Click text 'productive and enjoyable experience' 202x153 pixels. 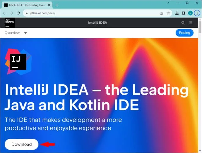[x=58, y=128]
